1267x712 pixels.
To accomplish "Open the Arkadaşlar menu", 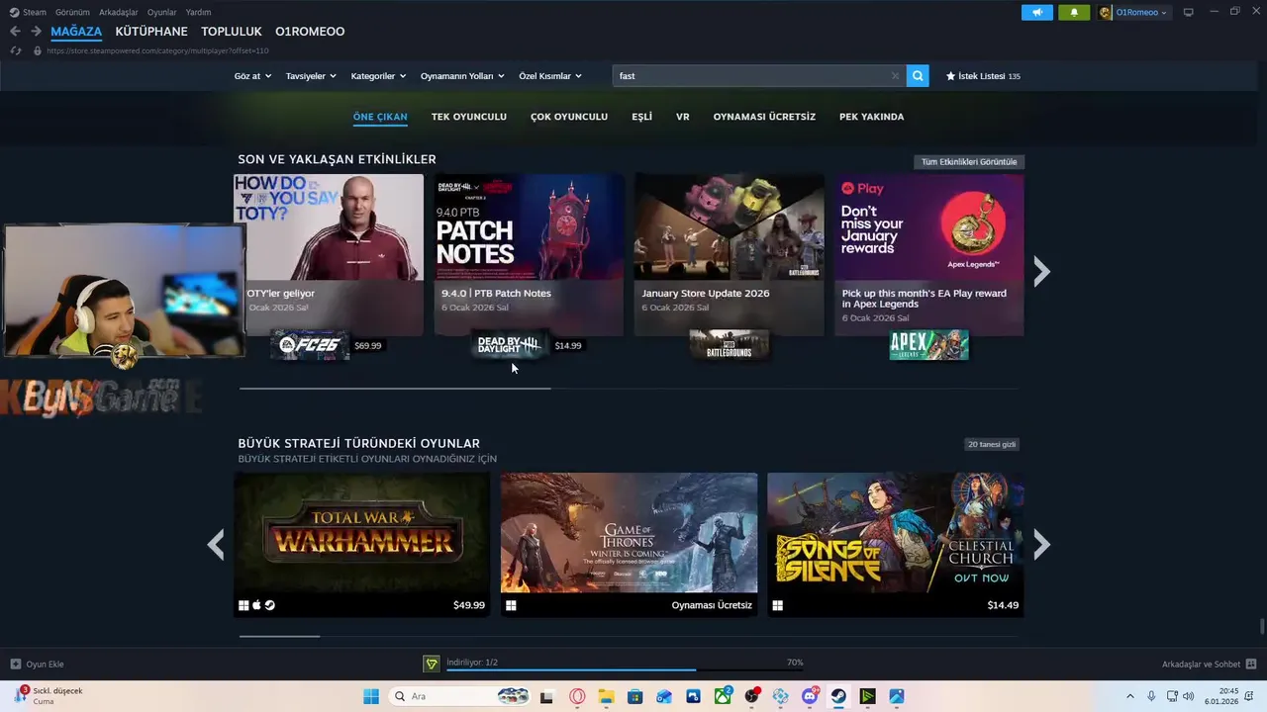I will (x=119, y=12).
